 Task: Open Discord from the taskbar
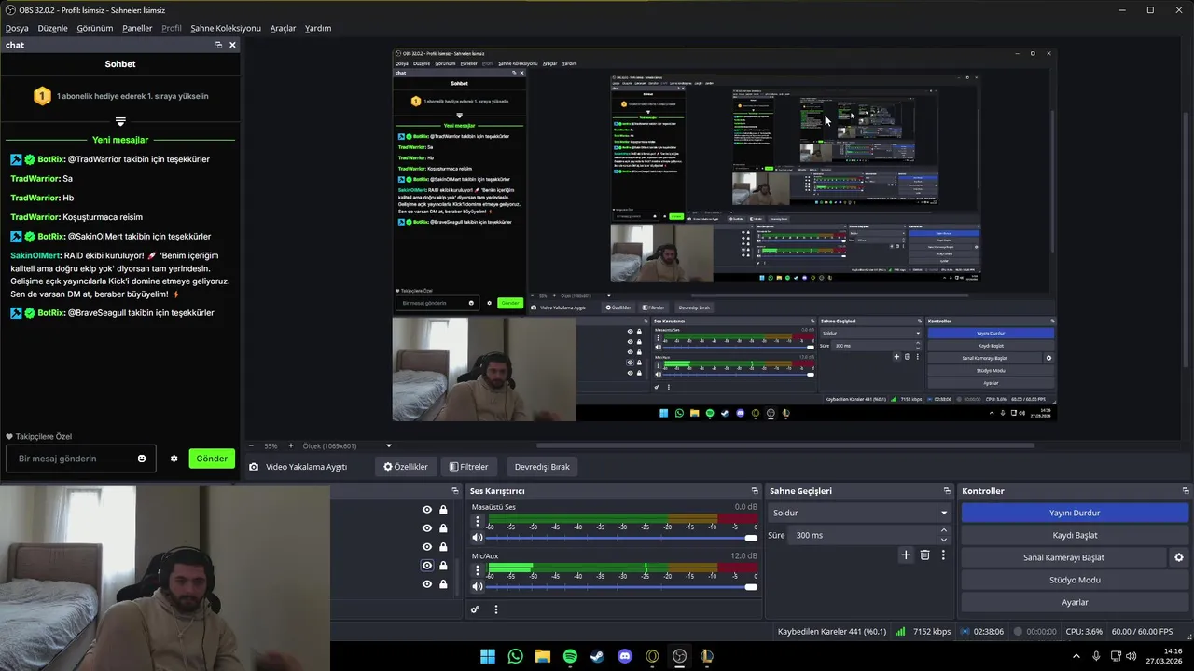(625, 656)
